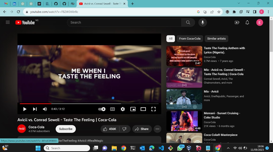Screen dimensions: 273x152
Task: Open Coca-Cola® Masterpiece video title
Action: coord(221,135)
